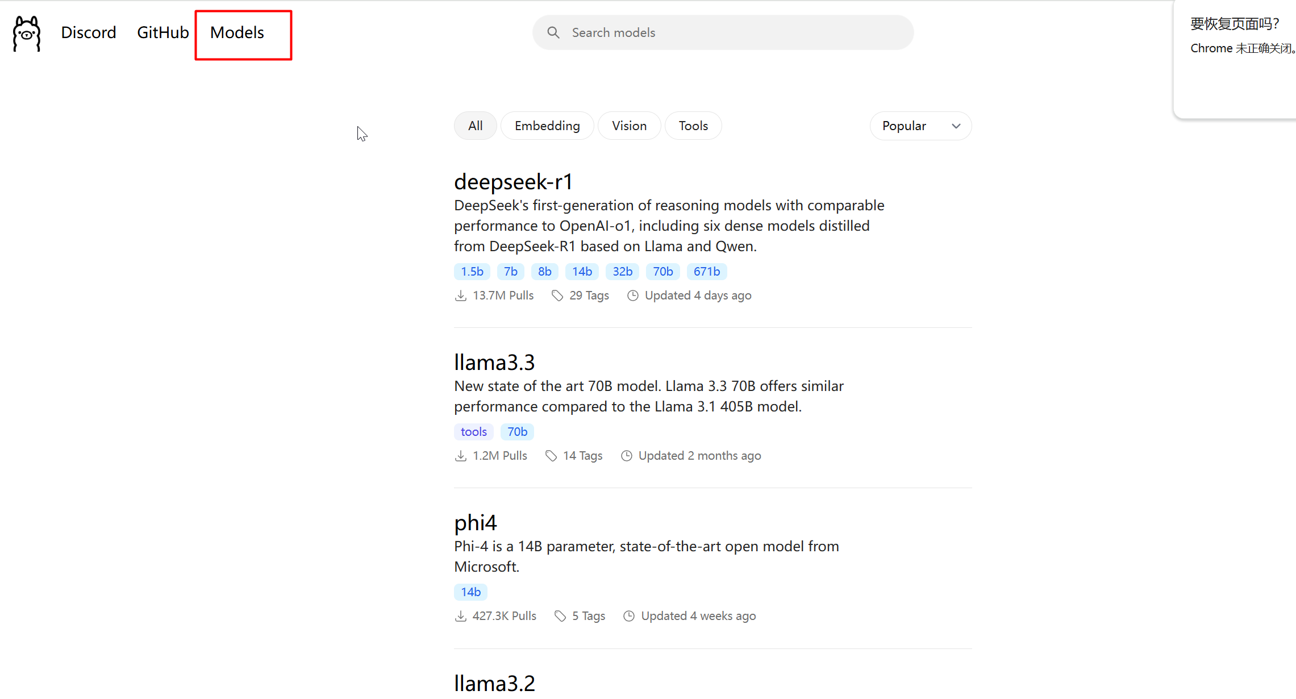The image size is (1296, 699).
Task: Click the chevron on the Popular dropdown
Action: coord(956,126)
